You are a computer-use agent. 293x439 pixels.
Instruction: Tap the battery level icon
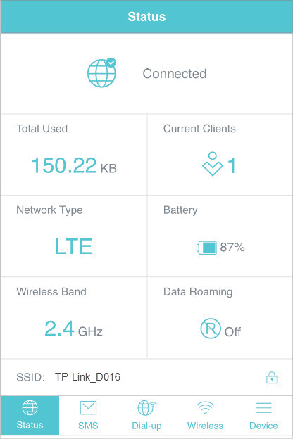pyautogui.click(x=206, y=248)
